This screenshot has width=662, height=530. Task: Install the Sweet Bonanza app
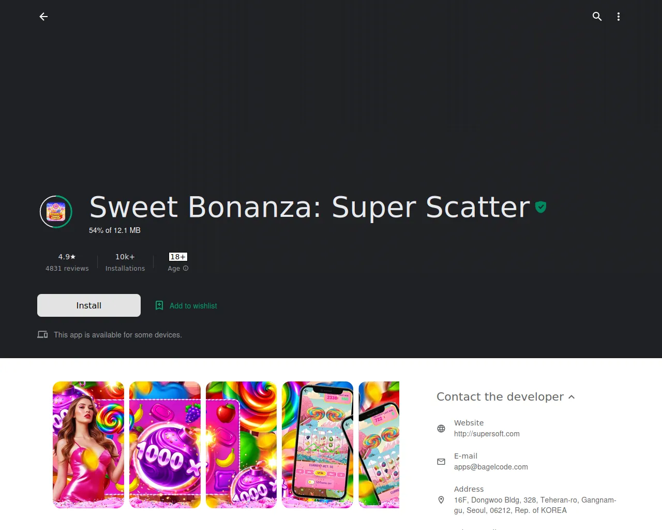89,305
